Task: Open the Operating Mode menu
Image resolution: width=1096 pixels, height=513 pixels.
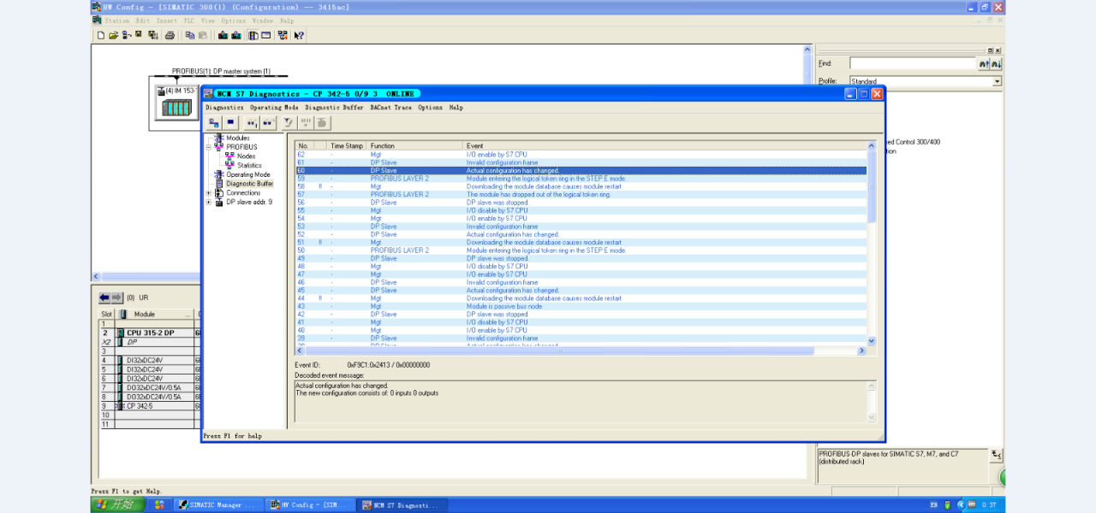Action: pos(274,108)
